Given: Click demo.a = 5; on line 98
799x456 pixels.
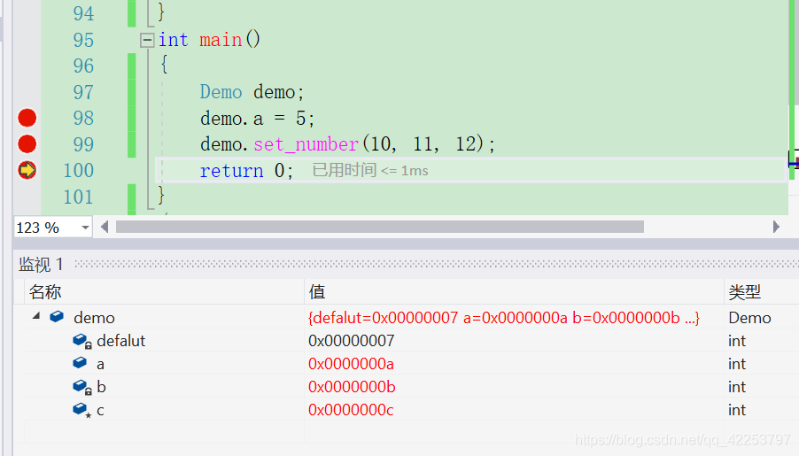Looking at the screenshot, I should point(258,118).
